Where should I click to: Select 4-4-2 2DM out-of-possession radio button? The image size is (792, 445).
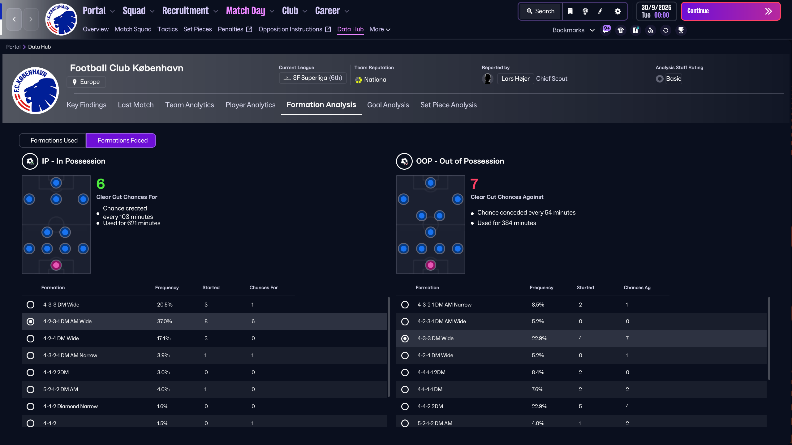(405, 406)
